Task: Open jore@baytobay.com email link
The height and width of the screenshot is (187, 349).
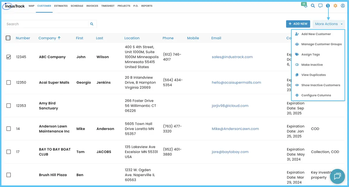Action: pyautogui.click(x=230, y=152)
